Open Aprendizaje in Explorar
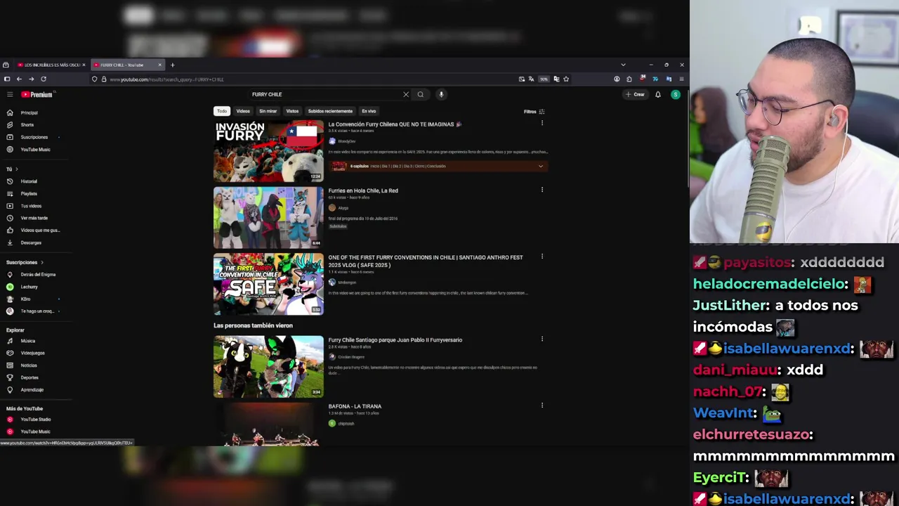Screen dimensions: 899x506 pyautogui.click(x=34, y=389)
